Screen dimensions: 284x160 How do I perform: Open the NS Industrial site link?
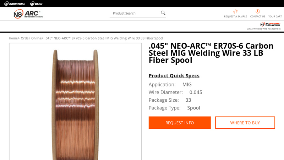[15, 4]
